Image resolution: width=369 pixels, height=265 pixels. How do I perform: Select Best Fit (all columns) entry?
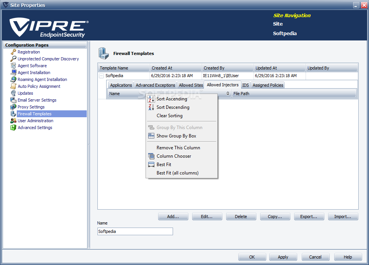[x=181, y=173]
